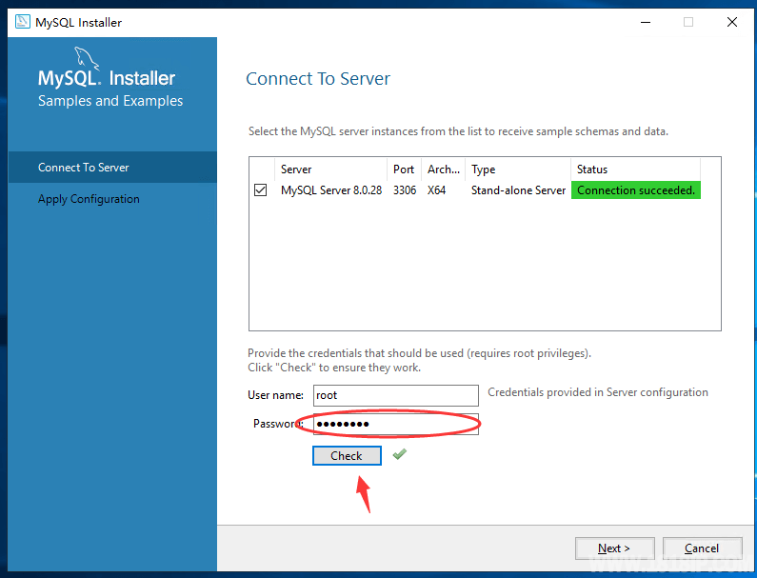Click the MySQL dolphin logo
The height and width of the screenshot is (578, 757).
[x=87, y=58]
